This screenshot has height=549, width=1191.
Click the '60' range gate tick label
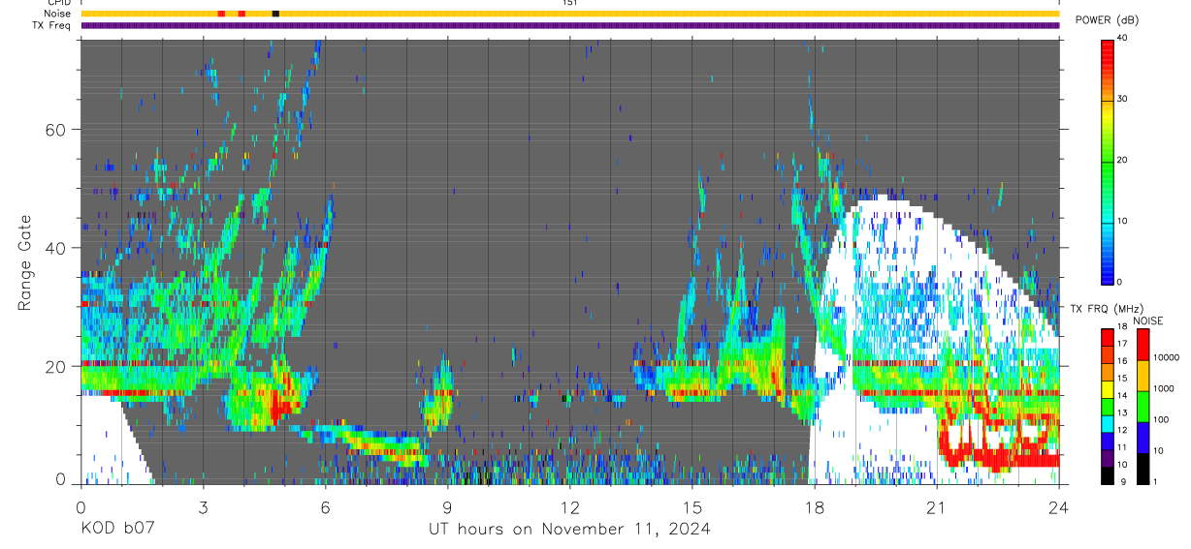[56, 129]
